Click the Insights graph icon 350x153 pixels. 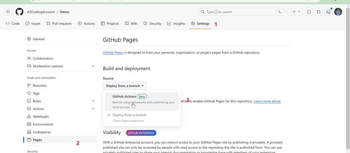click(169, 23)
